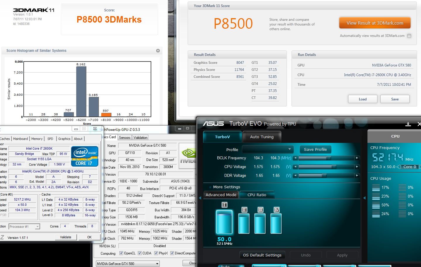Expand More Settings section in TurboV

coord(226,187)
